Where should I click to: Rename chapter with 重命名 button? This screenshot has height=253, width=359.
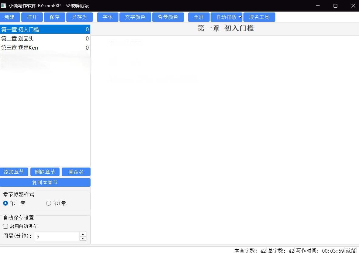76,172
